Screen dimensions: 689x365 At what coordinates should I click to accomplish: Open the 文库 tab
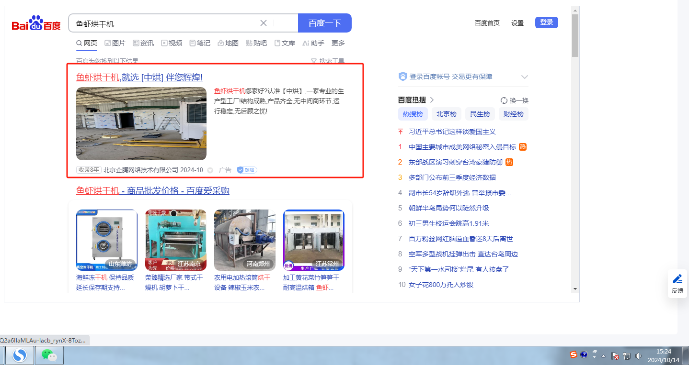[285, 43]
